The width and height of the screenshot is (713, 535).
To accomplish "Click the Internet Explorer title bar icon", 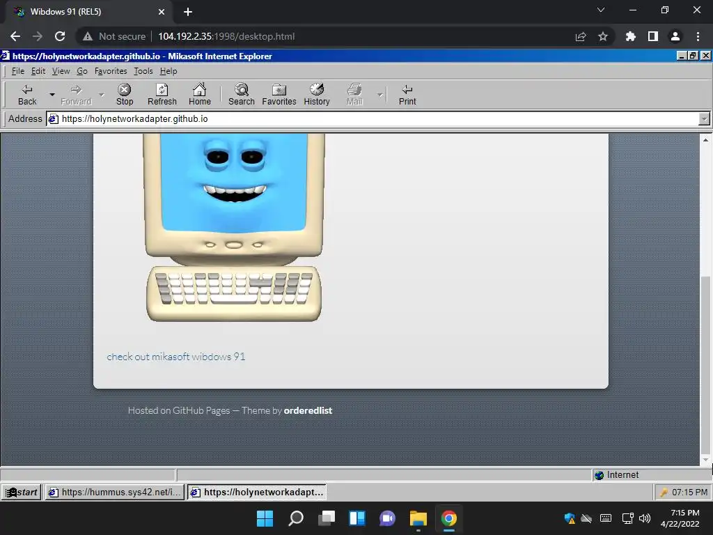I will tap(6, 56).
